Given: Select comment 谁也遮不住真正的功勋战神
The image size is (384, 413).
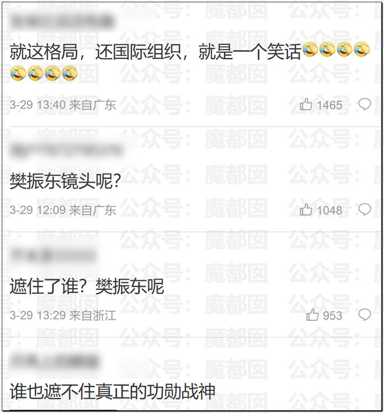Looking at the screenshot, I should coord(112,391).
